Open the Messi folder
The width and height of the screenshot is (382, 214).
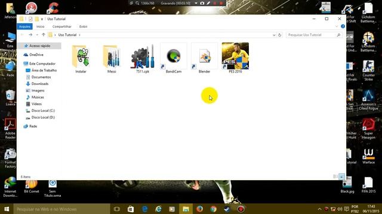112,58
